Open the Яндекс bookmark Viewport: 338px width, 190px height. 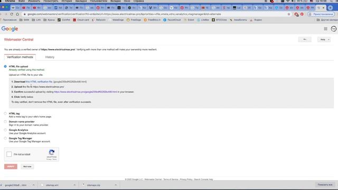[x=256, y=20]
